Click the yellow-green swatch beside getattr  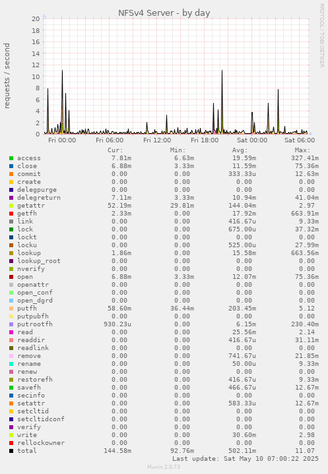click(x=11, y=206)
